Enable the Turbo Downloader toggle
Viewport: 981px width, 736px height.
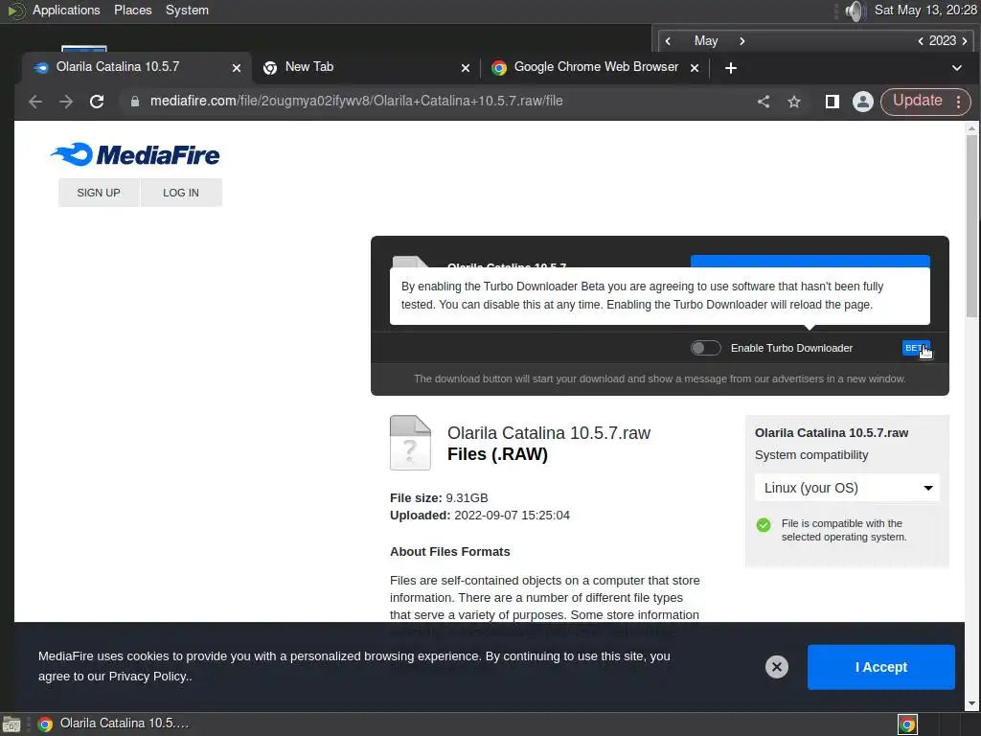click(706, 348)
